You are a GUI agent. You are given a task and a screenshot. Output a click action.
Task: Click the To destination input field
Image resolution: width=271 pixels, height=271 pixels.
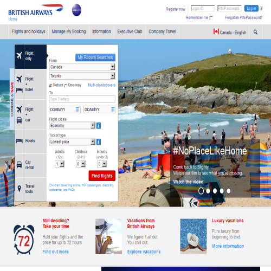pos(82,99)
